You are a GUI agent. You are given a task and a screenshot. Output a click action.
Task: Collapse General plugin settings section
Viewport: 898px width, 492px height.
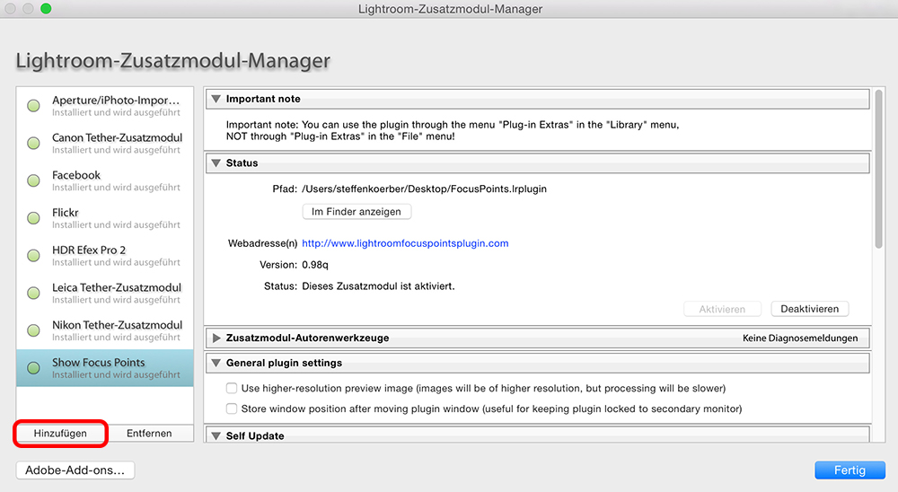click(x=216, y=363)
